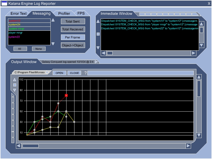Click Immediate Window vertical scrollbar thumb
212x159 pixels.
tap(201, 30)
